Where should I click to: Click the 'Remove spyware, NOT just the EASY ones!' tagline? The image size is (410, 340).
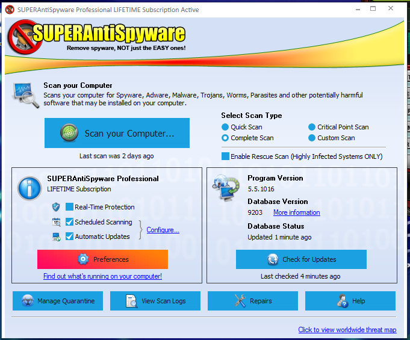(x=126, y=48)
